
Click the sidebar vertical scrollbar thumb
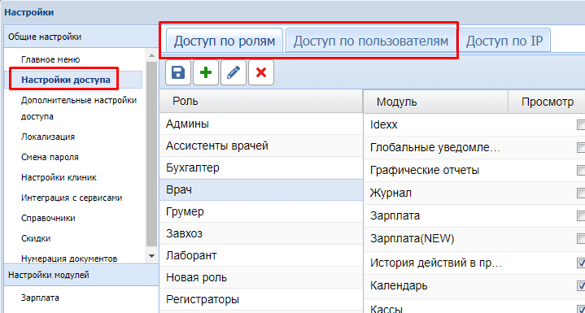(151, 154)
